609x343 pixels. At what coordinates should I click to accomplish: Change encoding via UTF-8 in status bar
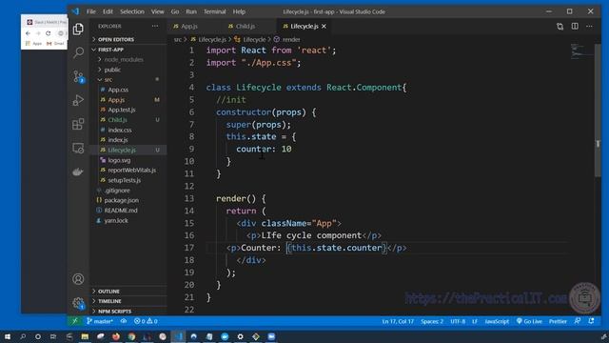(x=458, y=321)
